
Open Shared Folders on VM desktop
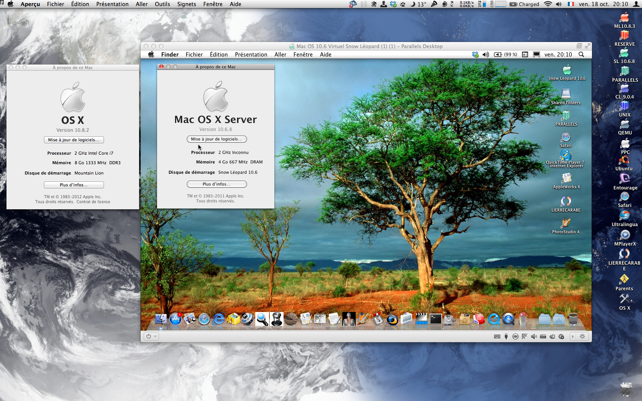pos(566,97)
